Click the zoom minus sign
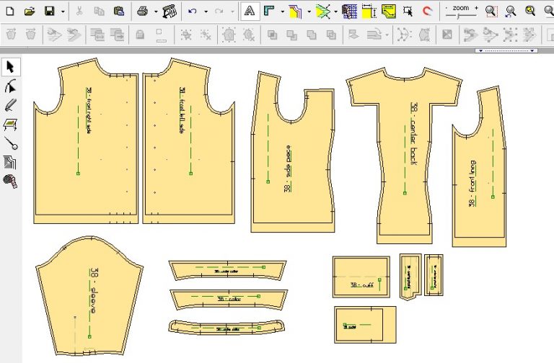Viewport: 554px width, 363px height. pyautogui.click(x=448, y=8)
